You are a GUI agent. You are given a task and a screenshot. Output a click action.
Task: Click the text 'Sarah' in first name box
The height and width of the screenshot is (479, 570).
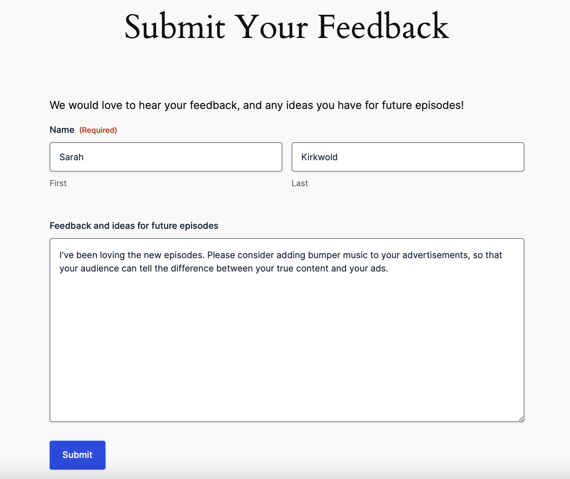pos(72,157)
